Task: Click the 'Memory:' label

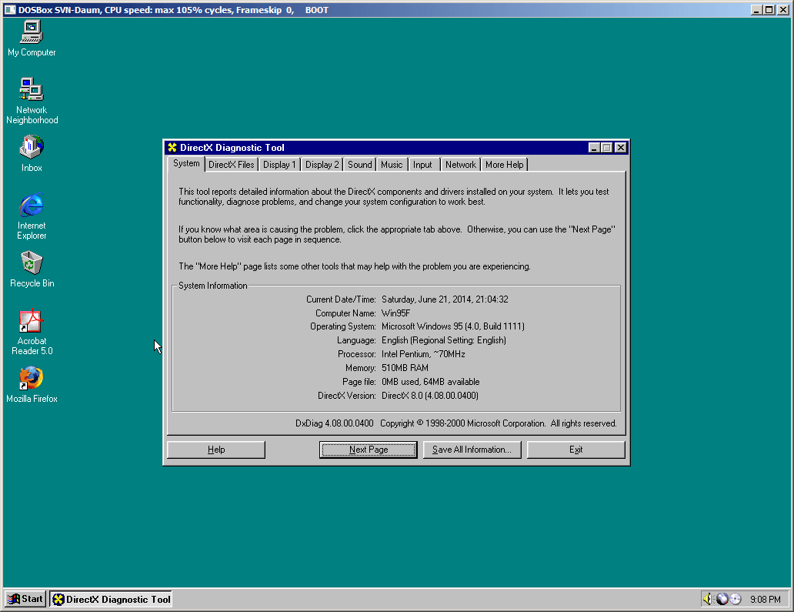Action: tap(361, 368)
